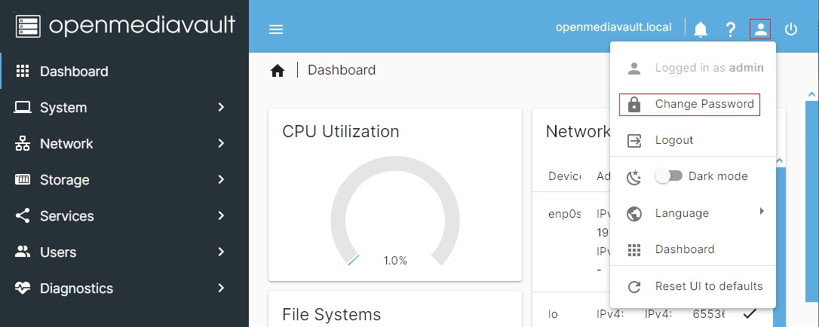The width and height of the screenshot is (819, 327).
Task: Open the Language submenu
Action: [694, 213]
